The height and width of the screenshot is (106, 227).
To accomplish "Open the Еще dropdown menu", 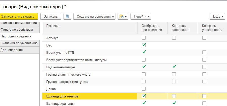I will pos(217,17).
